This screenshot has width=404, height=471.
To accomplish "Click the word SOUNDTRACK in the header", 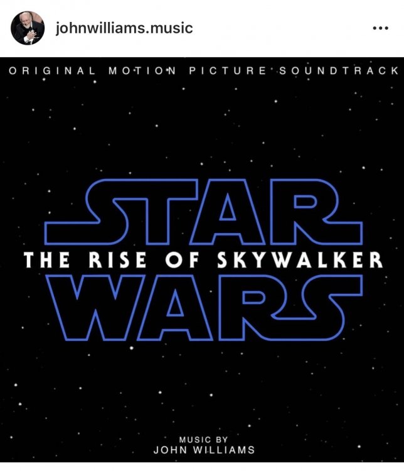I will [339, 71].
